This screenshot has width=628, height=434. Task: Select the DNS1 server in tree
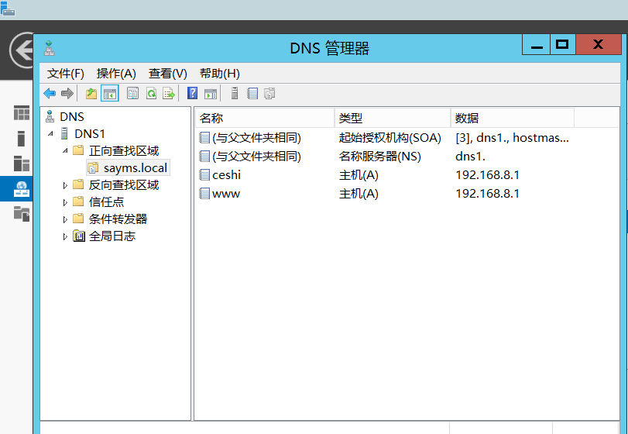click(90, 133)
